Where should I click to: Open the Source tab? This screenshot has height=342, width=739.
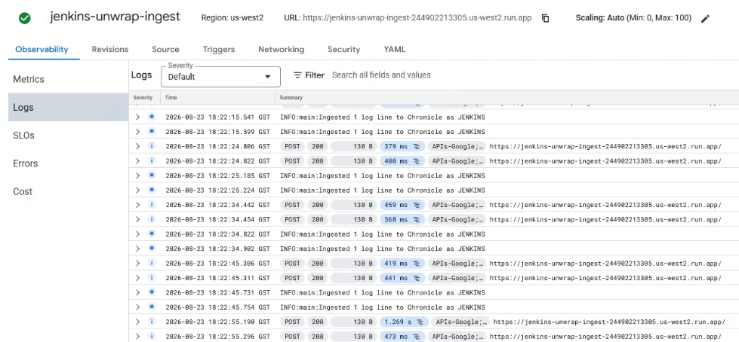tap(165, 50)
